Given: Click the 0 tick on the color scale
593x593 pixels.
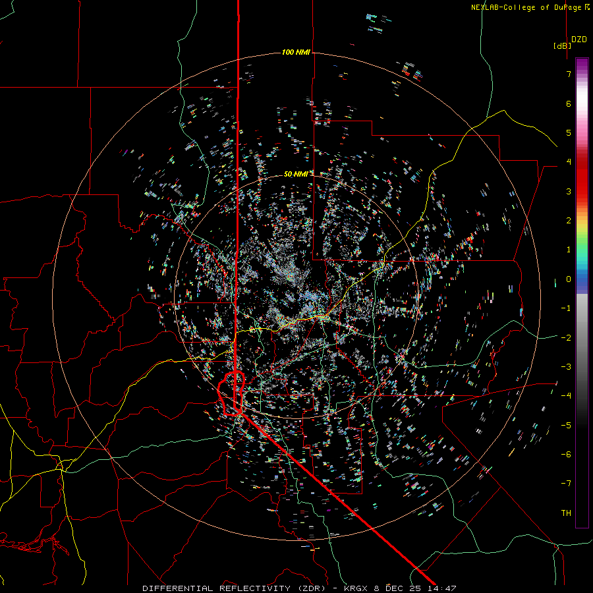Looking at the screenshot, I should 569,279.
